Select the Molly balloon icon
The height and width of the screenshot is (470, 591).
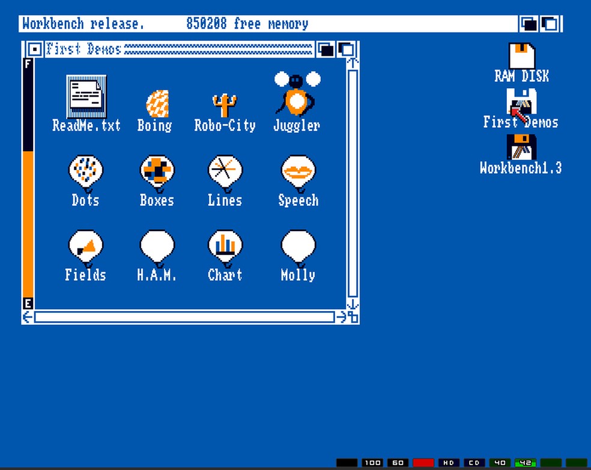point(298,248)
